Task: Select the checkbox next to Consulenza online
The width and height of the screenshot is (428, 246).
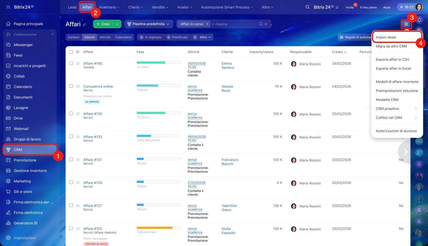Action: pyautogui.click(x=71, y=86)
